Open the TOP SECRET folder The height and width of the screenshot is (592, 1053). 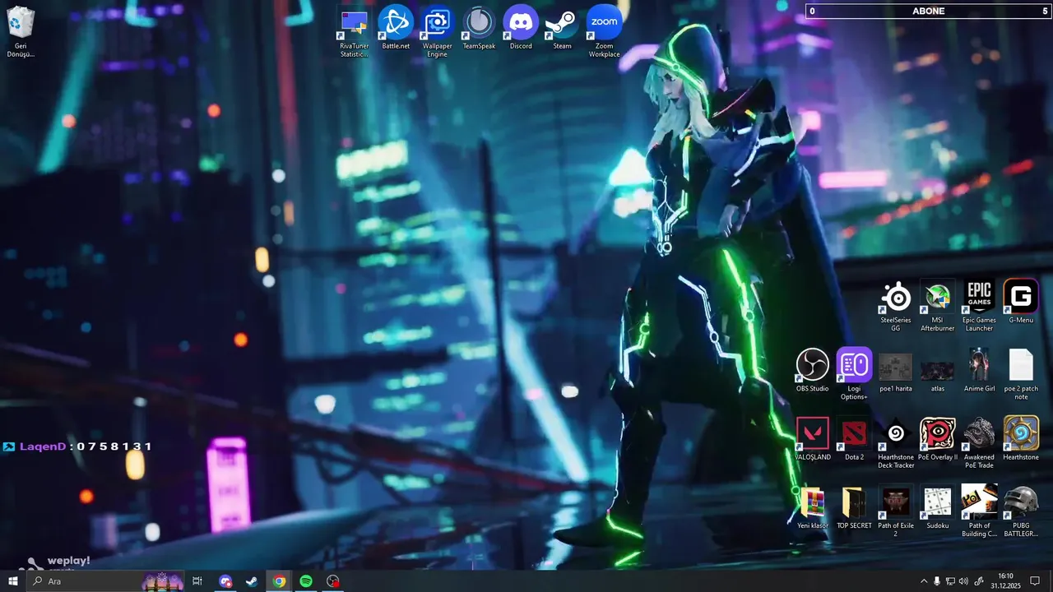[x=854, y=506]
